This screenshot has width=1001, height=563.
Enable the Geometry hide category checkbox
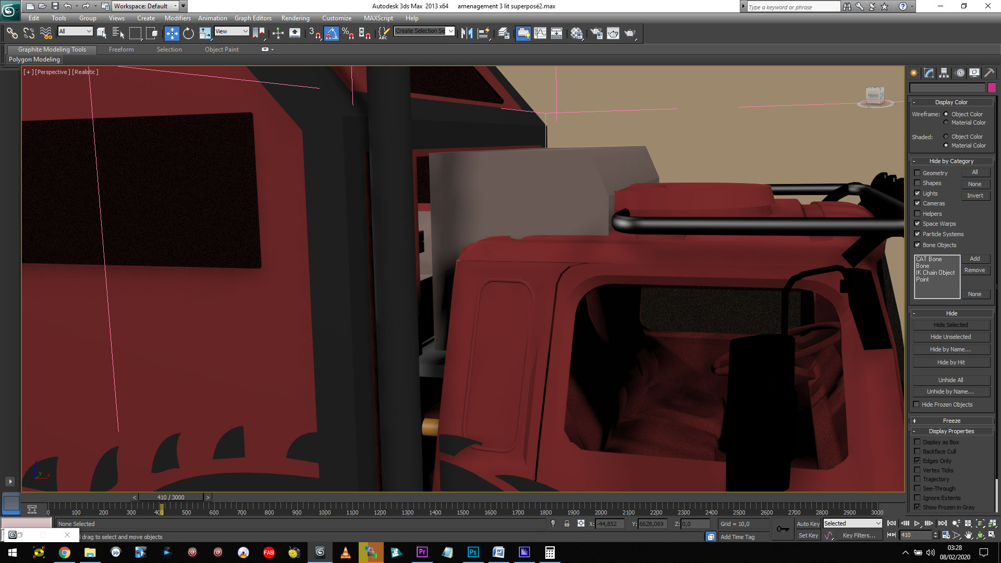click(x=917, y=173)
